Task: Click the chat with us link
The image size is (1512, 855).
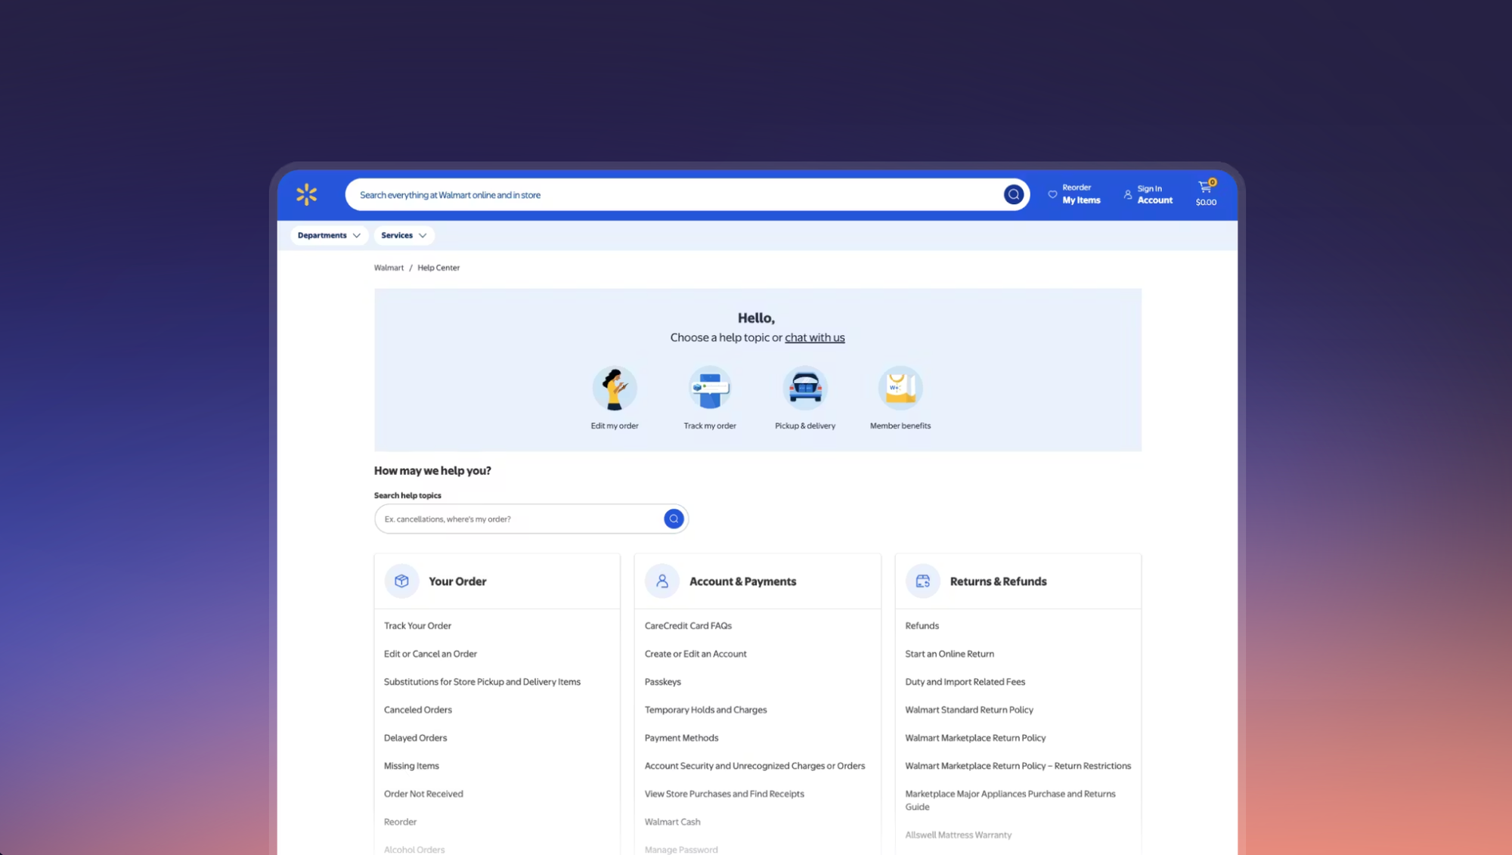Action: click(x=814, y=337)
